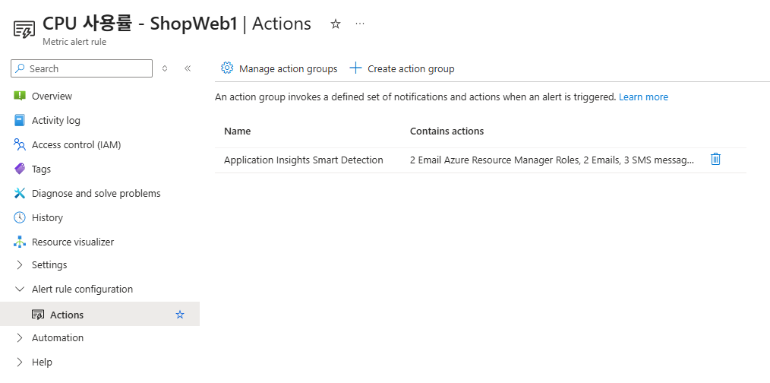The height and width of the screenshot is (383, 770).
Task: Click the plus icon for Create action group
Action: [355, 68]
